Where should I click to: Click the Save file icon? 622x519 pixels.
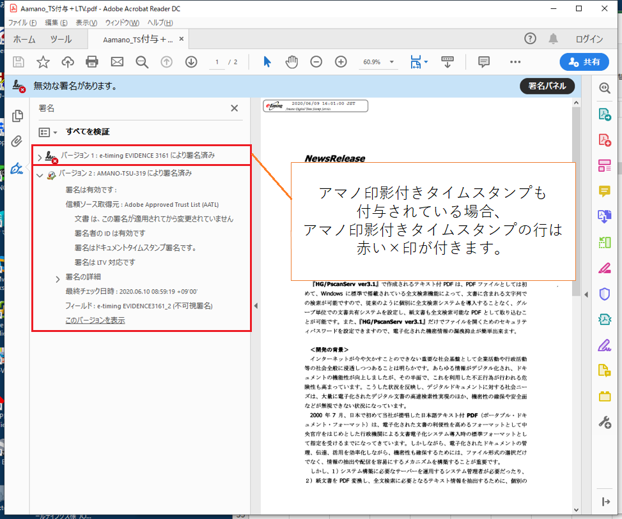click(x=19, y=62)
